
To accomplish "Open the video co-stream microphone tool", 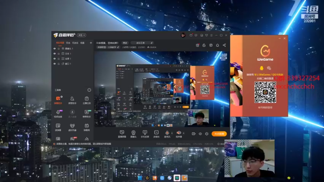I will click(x=58, y=114).
